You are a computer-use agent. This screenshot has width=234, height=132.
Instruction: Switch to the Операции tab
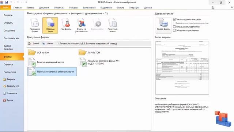[x=134, y=8]
